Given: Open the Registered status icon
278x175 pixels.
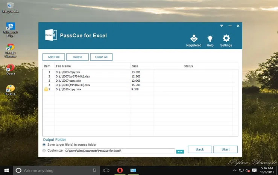Looking at the screenshot, I should tap(194, 41).
